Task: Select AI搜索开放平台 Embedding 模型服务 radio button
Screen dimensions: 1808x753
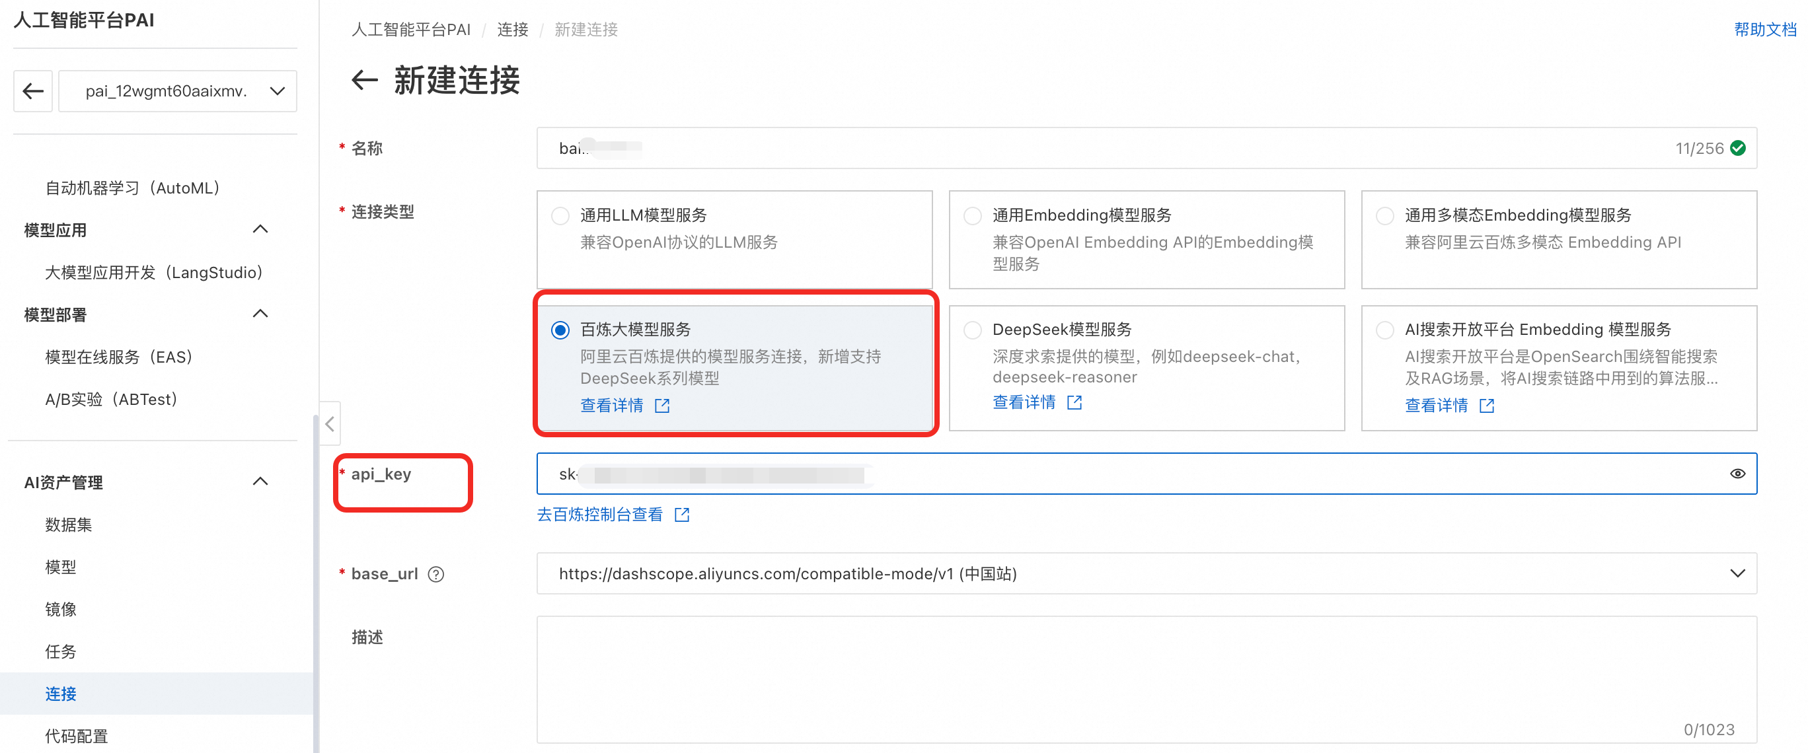Action: [x=1384, y=330]
